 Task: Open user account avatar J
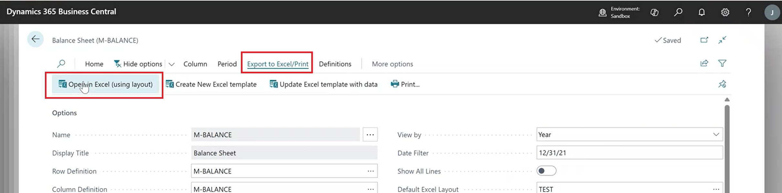(x=772, y=12)
